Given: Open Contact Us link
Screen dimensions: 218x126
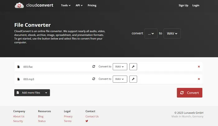Looking at the screenshot, I should (x=92, y=116).
